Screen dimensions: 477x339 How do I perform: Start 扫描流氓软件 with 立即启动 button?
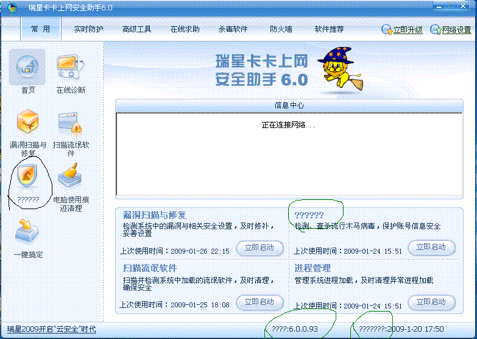click(x=260, y=302)
